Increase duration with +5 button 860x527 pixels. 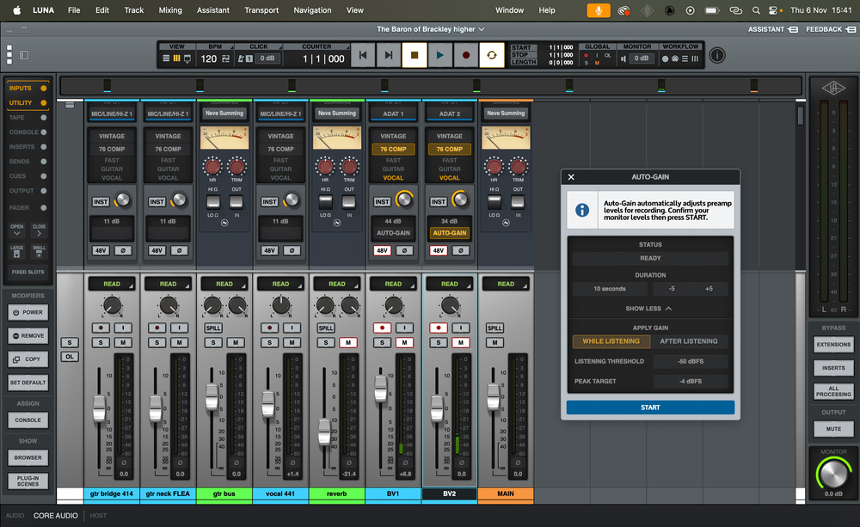point(709,289)
